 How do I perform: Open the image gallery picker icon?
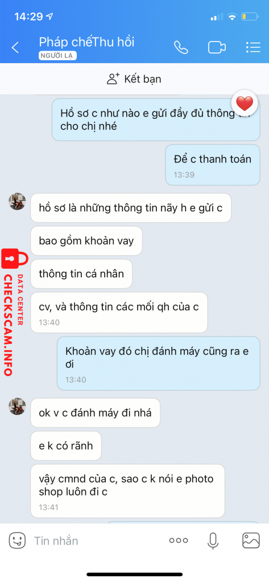[x=251, y=541]
